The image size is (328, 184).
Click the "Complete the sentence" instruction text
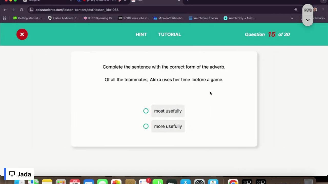click(x=164, y=67)
